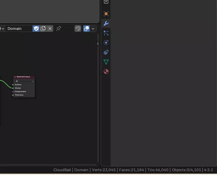
Task: Click the Displacement input socket
Action: click(13, 91)
